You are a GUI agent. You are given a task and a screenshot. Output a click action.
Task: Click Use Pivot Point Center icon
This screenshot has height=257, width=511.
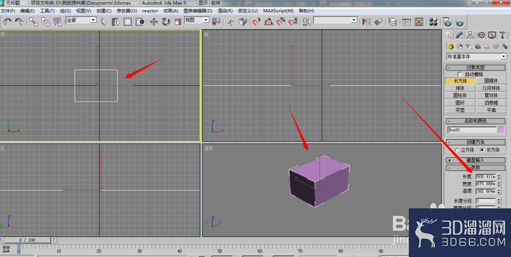(x=216, y=22)
